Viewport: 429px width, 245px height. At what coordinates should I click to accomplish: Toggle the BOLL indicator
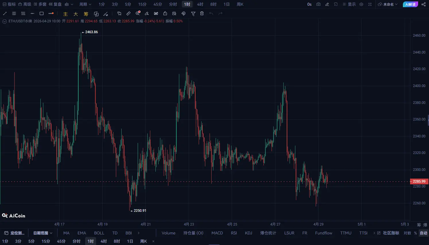coord(99,233)
